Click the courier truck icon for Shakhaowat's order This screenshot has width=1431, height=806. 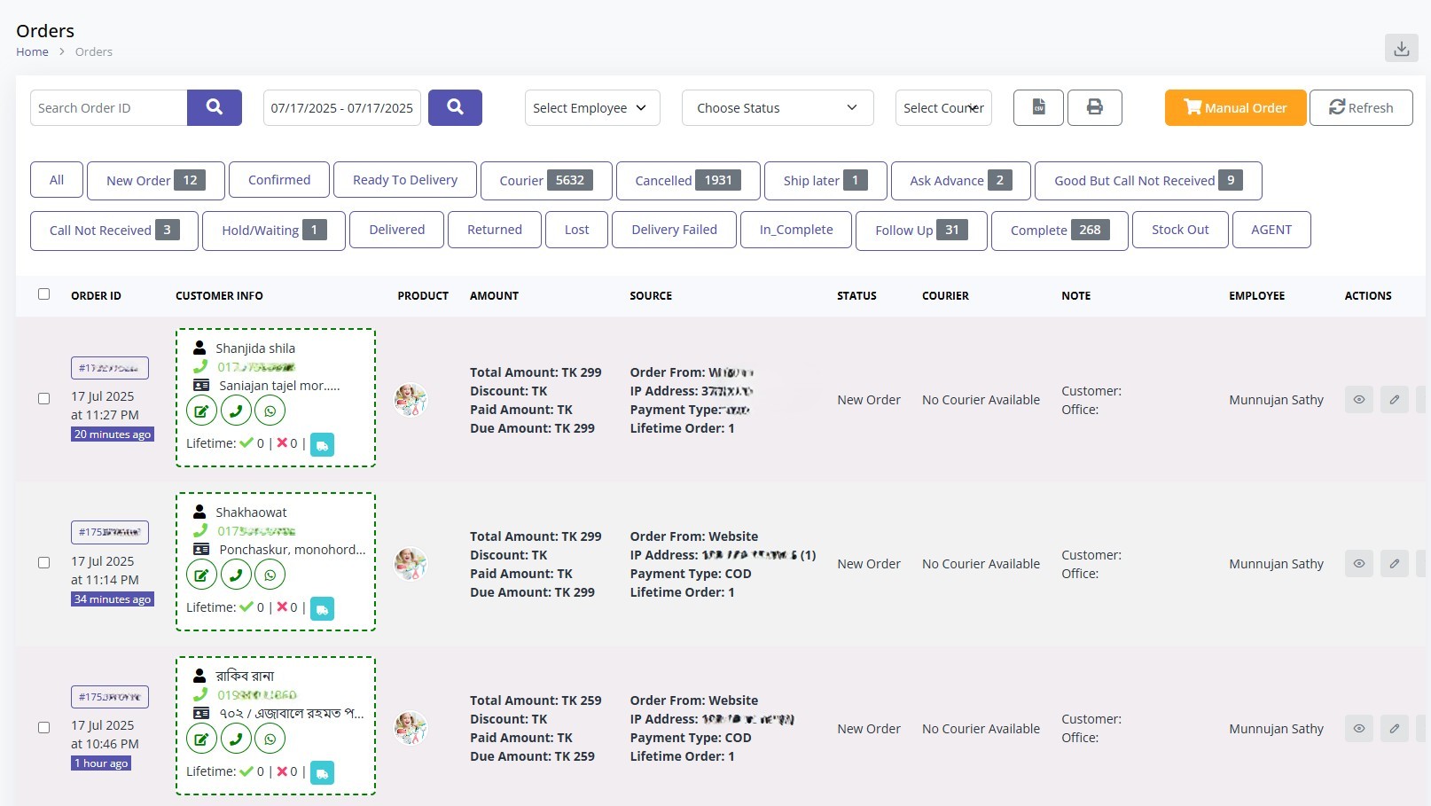(x=323, y=608)
